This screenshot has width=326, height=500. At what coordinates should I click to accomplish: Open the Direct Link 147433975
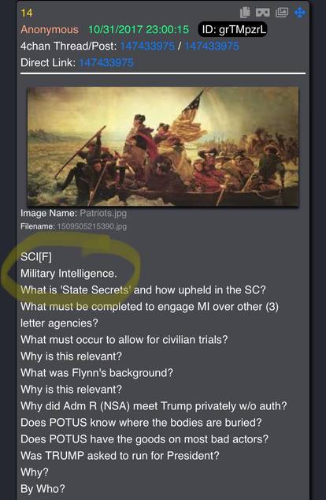106,62
